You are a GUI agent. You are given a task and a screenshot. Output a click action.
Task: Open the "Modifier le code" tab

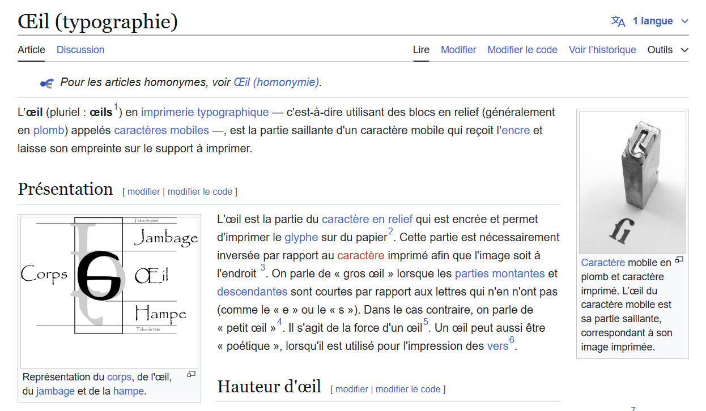point(522,50)
